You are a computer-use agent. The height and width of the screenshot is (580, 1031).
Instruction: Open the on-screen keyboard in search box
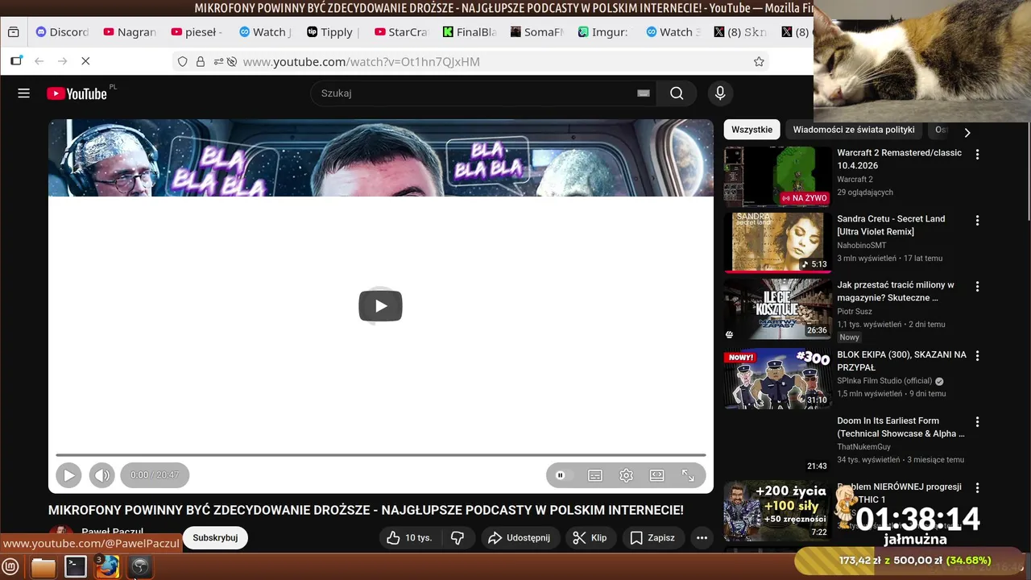click(x=643, y=93)
